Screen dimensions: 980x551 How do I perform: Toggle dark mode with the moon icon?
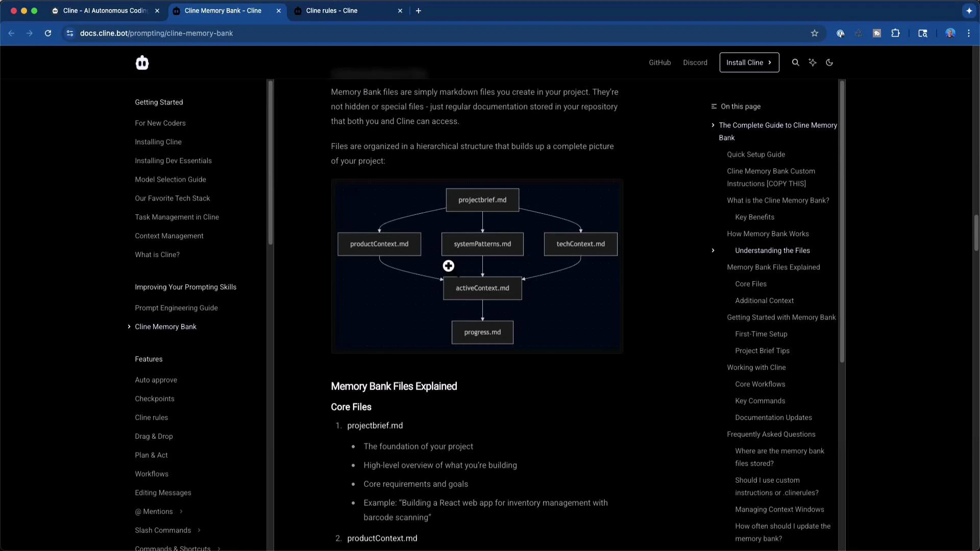tap(829, 62)
